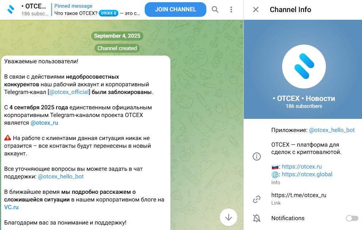Click the search magnifier icon in header
The image size is (362, 230).
coord(215,10)
